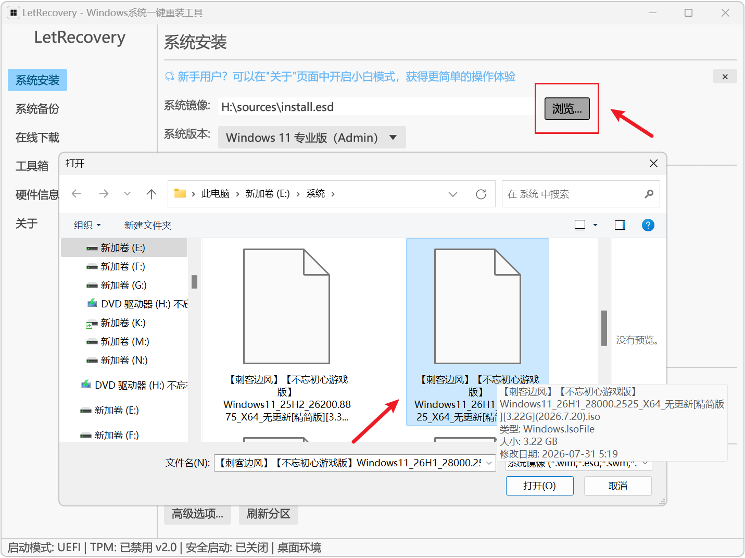
Task: Click the 浏览... button in LetRecovery
Action: (x=567, y=108)
